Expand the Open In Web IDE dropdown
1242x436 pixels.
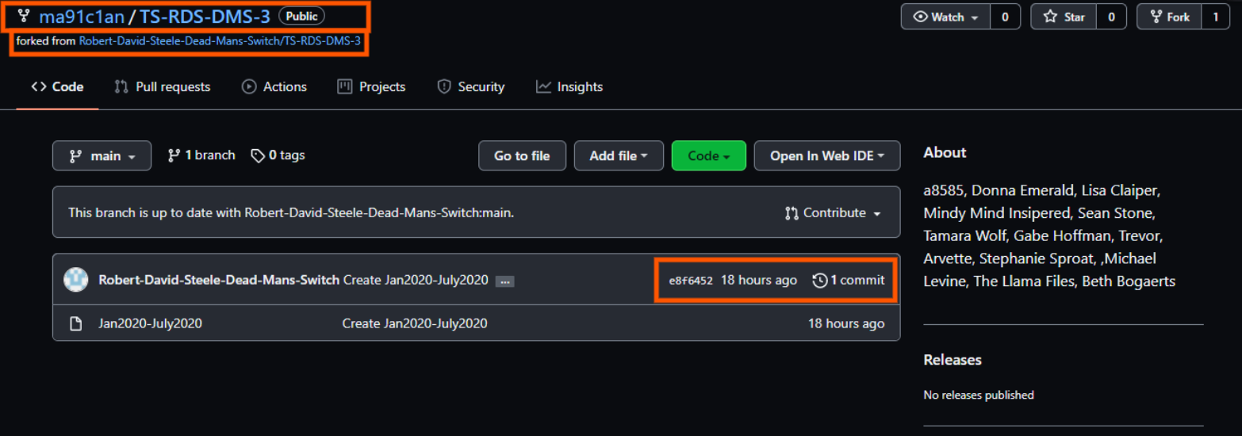[x=827, y=156]
